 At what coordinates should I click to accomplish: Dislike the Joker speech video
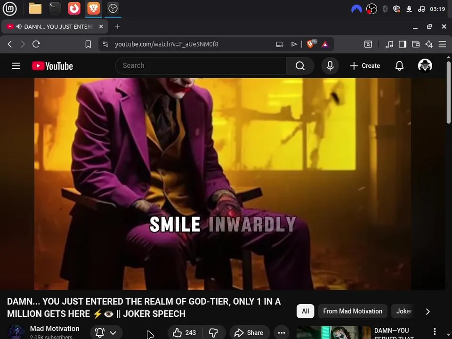[214, 333]
